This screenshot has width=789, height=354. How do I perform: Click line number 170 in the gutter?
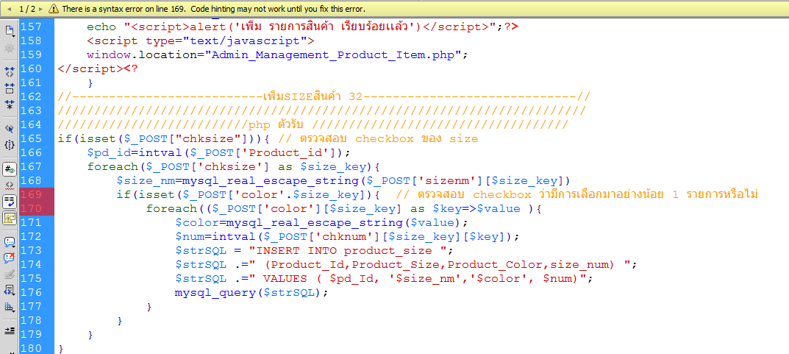click(31, 208)
